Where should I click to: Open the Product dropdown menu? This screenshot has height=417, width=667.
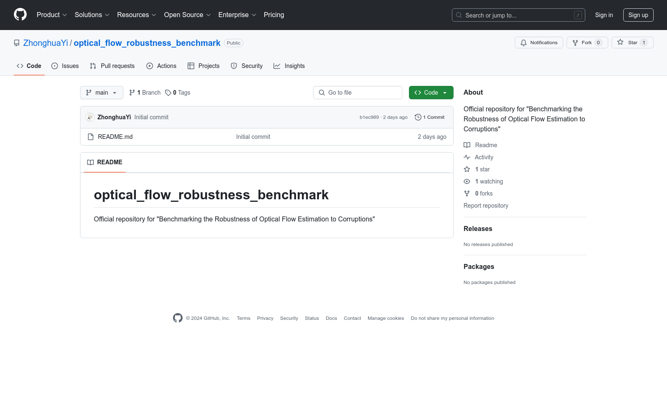(52, 15)
